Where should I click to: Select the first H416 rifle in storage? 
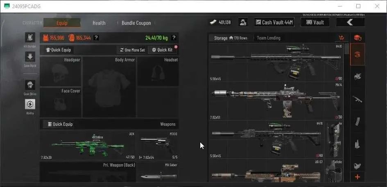(x=276, y=62)
